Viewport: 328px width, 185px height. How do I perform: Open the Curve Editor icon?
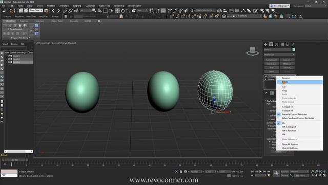click(x=243, y=10)
